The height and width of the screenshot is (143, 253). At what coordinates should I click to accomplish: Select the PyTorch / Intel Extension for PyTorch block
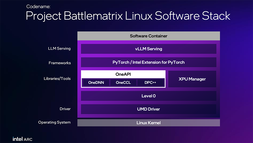pyautogui.click(x=149, y=62)
